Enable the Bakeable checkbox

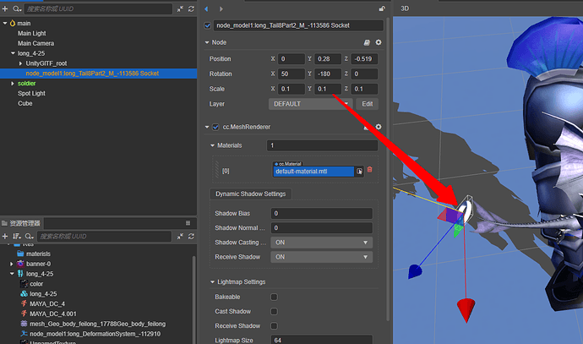[273, 298]
